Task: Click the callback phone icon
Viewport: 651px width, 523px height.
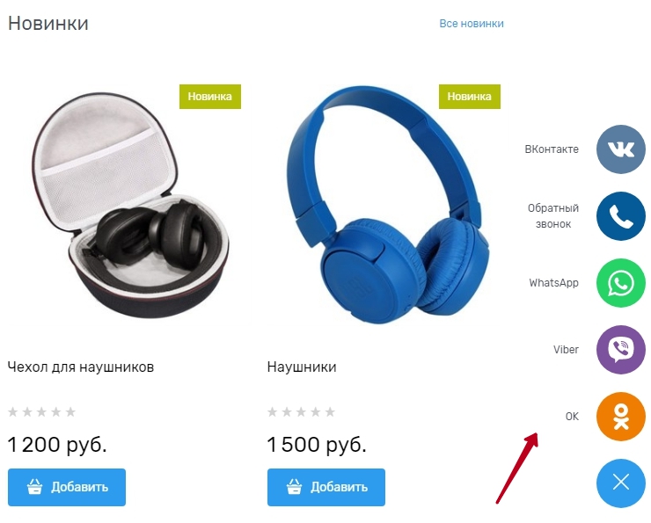Action: (621, 216)
